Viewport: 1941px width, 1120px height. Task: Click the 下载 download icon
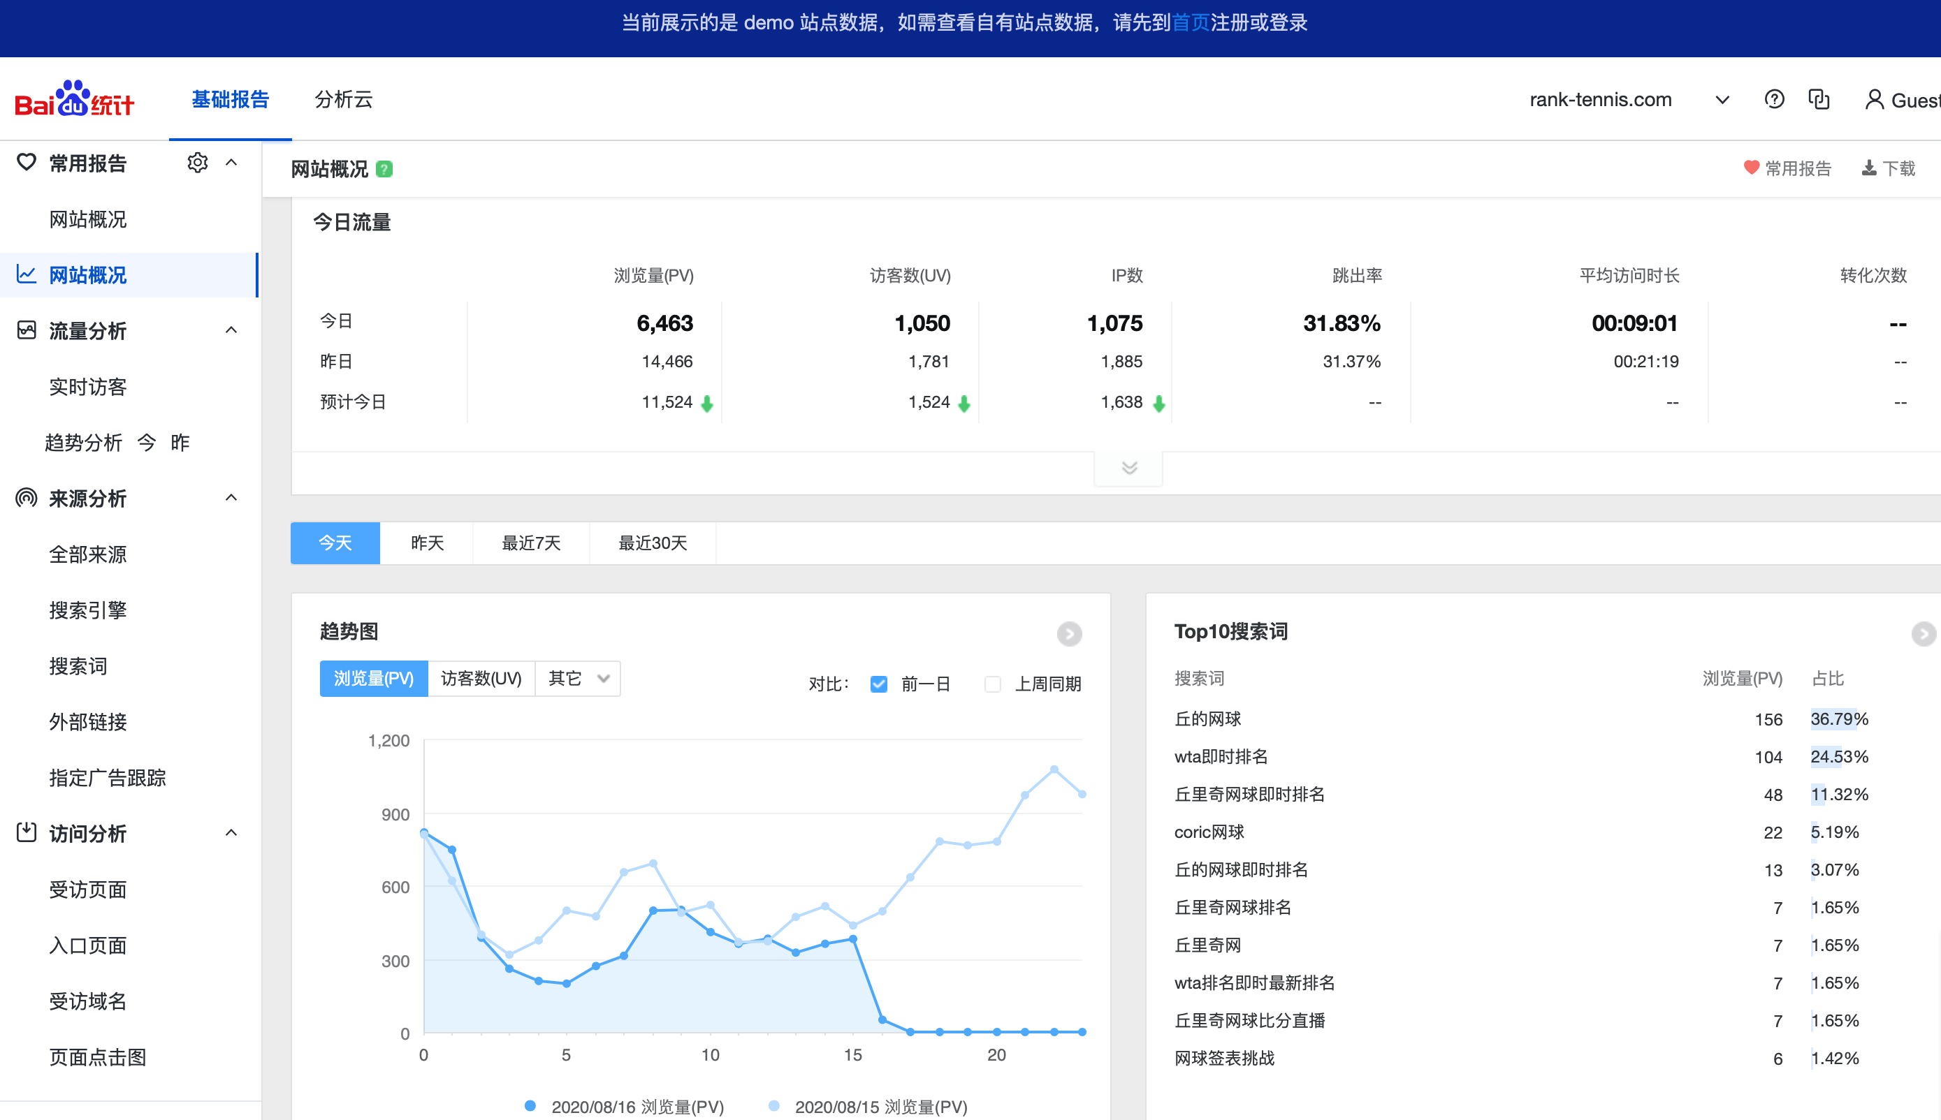pos(1868,168)
